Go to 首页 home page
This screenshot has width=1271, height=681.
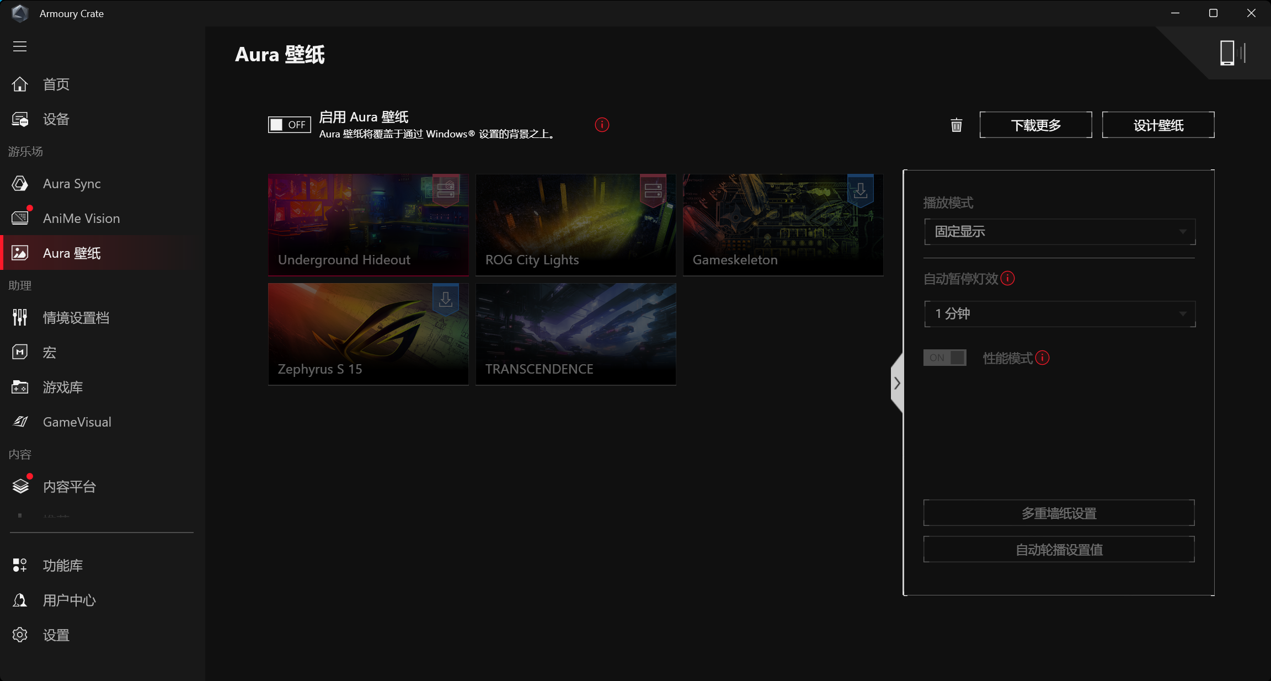pos(102,84)
